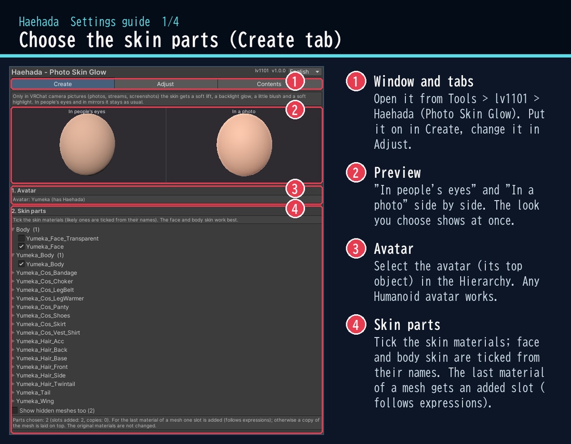This screenshot has height=444, width=571.
Task: Expand the Yumeka_Wing mesh
Action: pyautogui.click(x=13, y=401)
